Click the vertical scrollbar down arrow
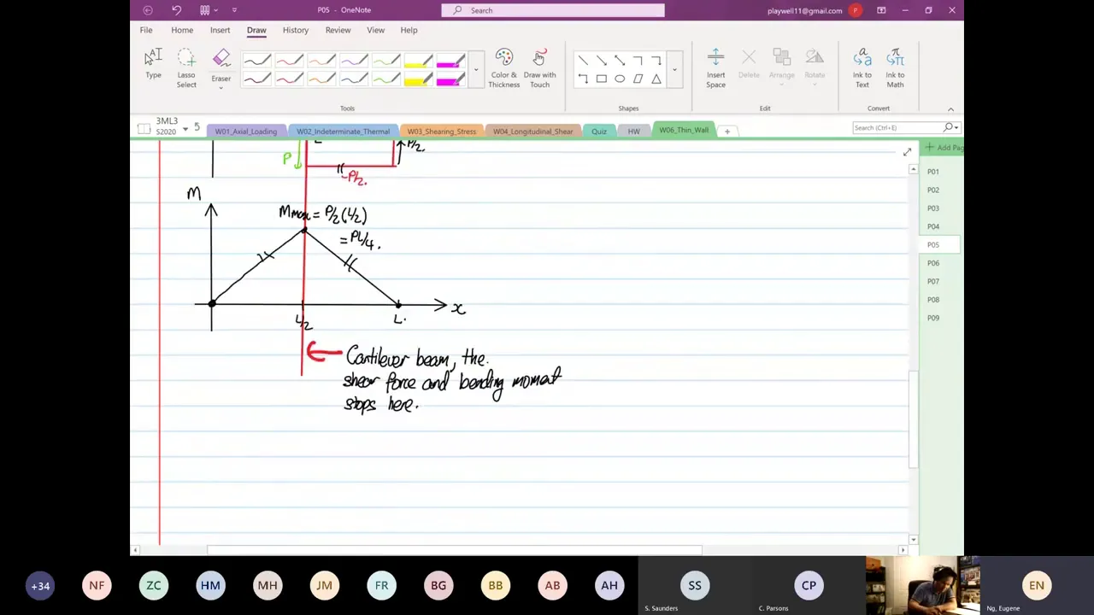Image resolution: width=1094 pixels, height=615 pixels. click(914, 540)
